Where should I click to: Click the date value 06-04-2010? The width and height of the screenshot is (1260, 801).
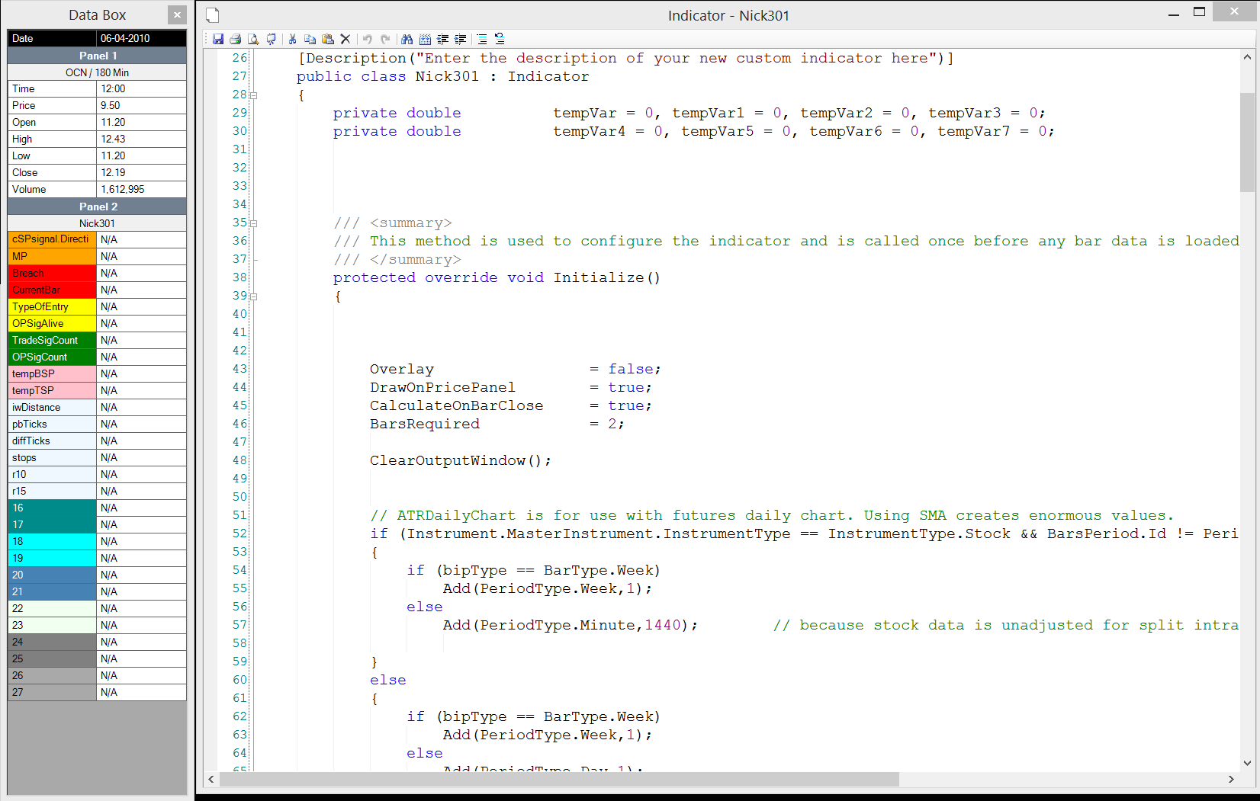point(125,38)
